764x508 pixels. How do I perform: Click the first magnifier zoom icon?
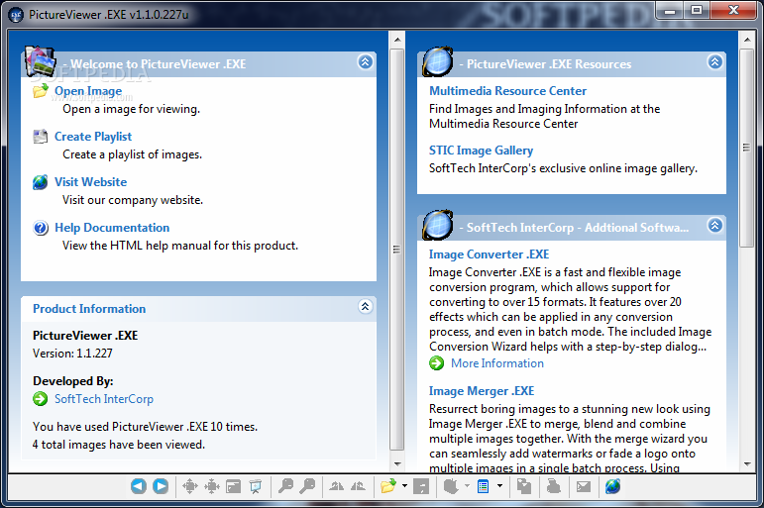point(285,485)
